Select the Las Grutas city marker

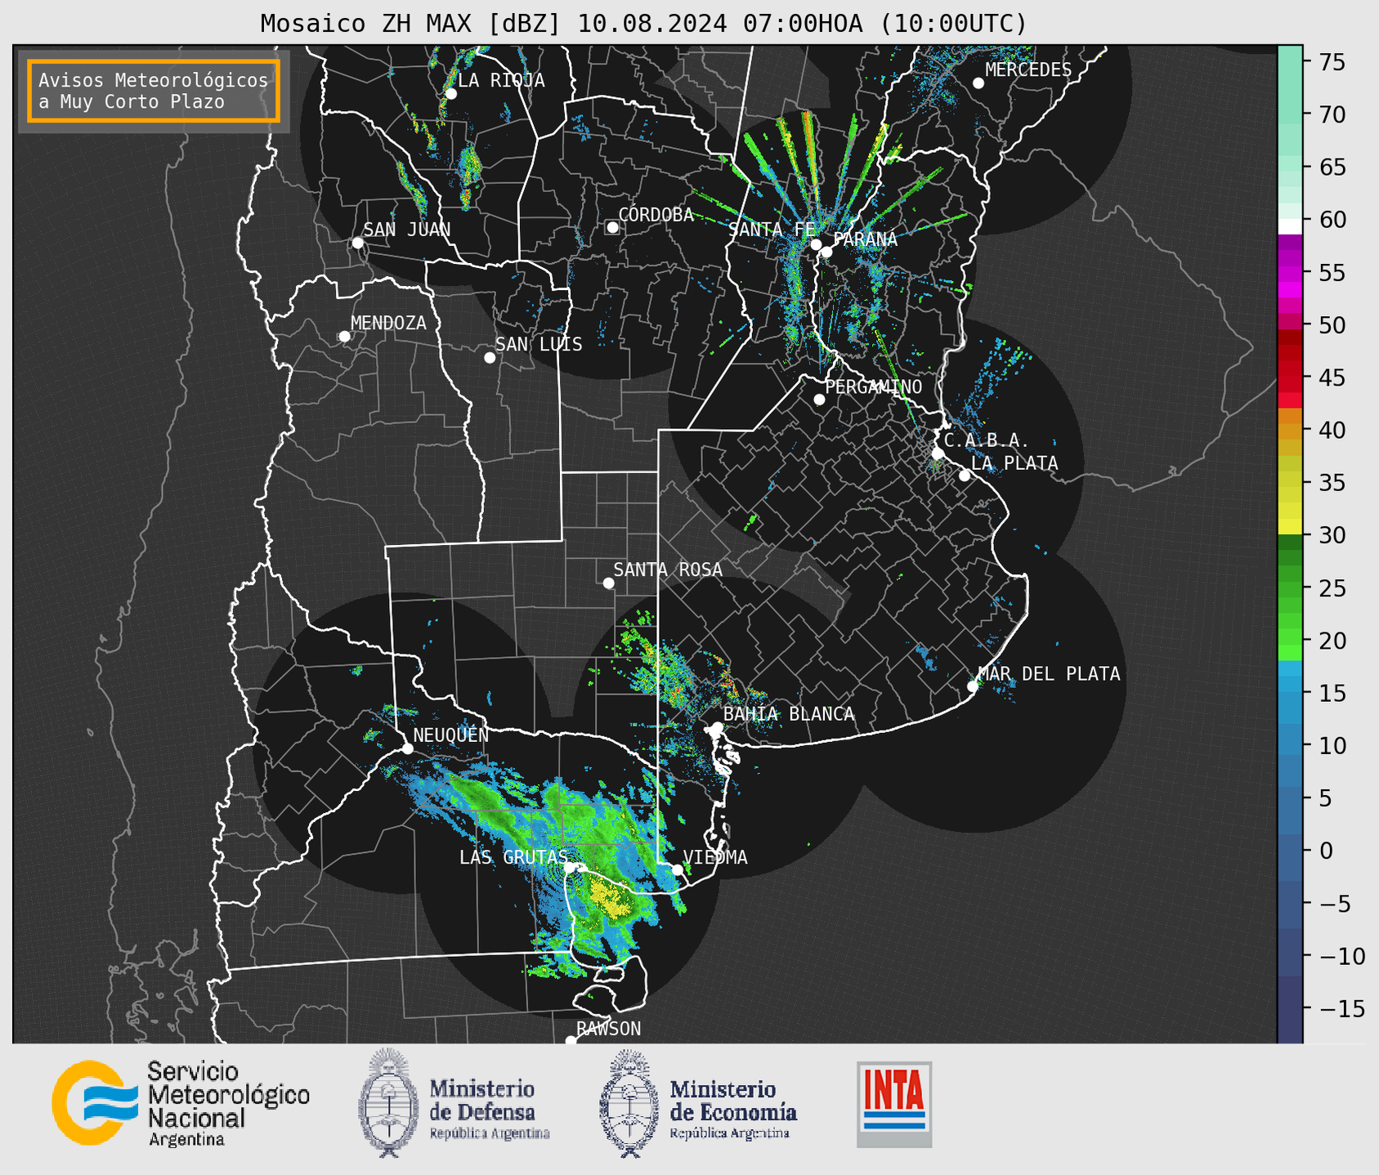570,868
